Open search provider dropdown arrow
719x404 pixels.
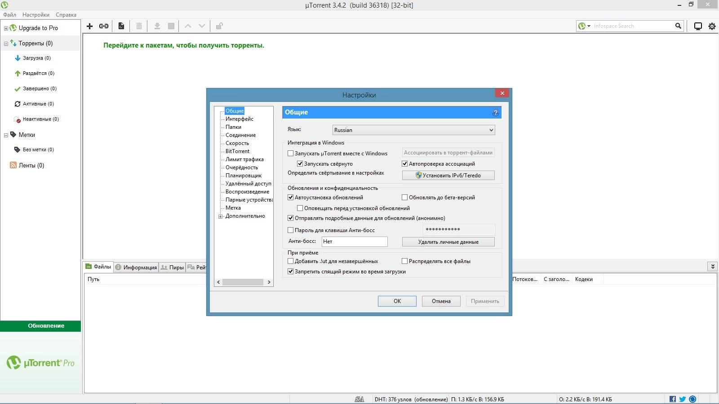coord(589,26)
